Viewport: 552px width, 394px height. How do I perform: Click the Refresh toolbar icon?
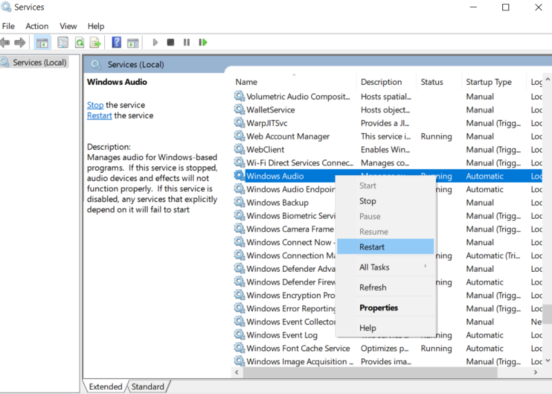(79, 43)
